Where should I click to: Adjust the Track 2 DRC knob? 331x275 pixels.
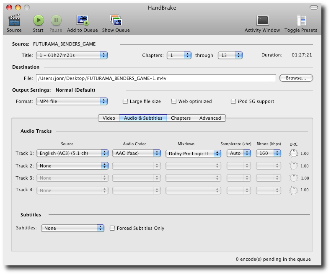(x=293, y=166)
